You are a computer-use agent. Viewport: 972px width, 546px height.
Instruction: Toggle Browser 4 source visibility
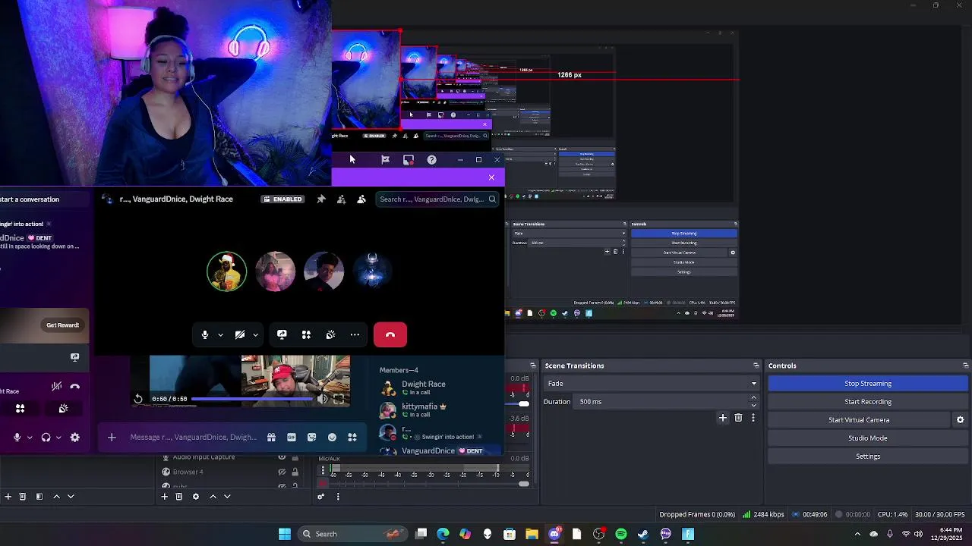(282, 472)
